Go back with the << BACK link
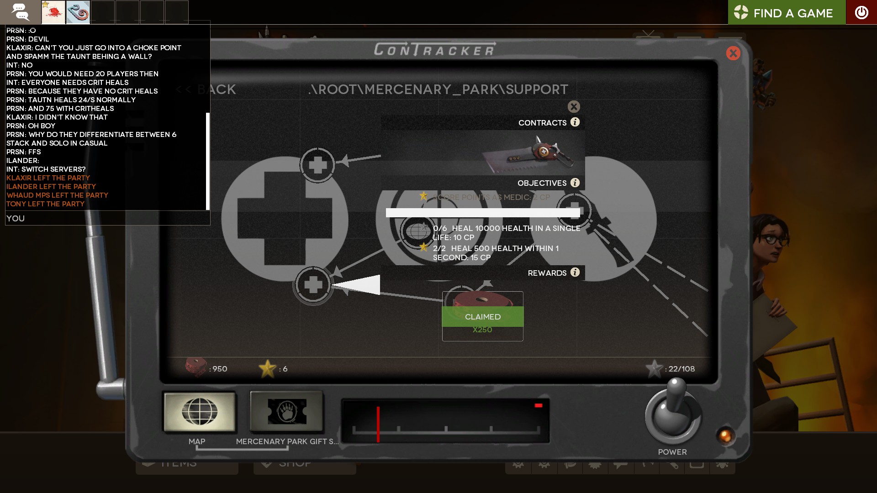877x493 pixels. (x=206, y=89)
